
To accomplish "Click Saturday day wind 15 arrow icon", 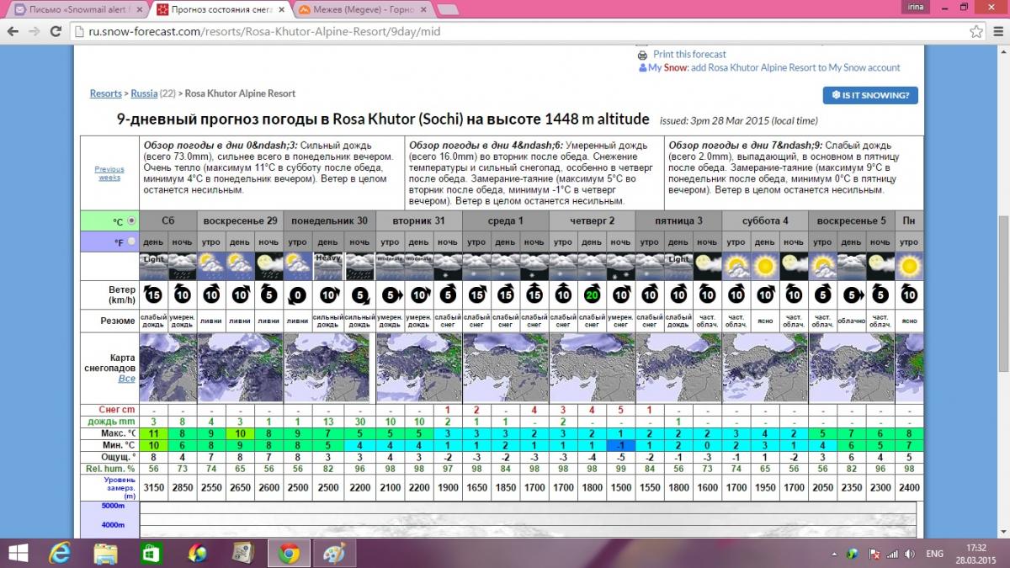I will click(x=153, y=295).
